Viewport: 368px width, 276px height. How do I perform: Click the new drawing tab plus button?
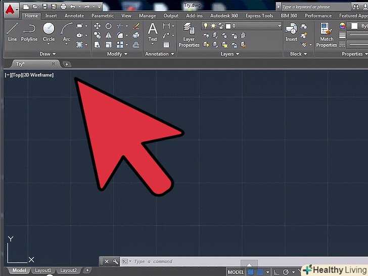click(67, 64)
